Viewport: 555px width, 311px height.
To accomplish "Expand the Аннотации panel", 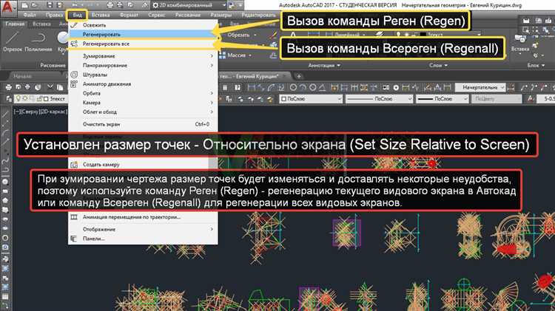I will [324, 66].
